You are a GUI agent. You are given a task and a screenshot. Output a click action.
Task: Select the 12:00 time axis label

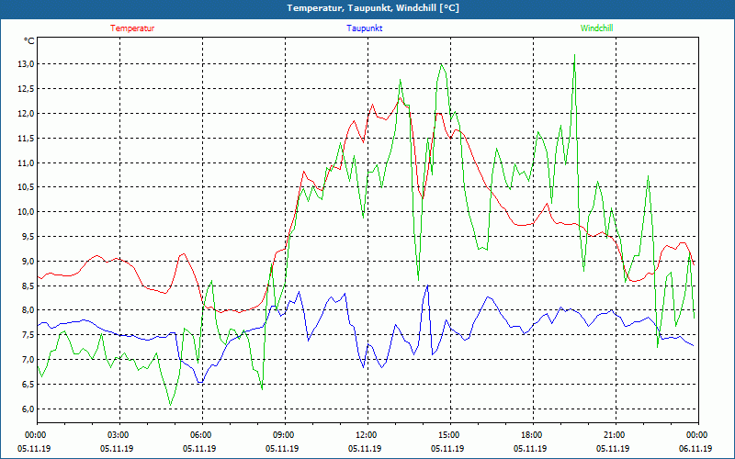click(366, 435)
